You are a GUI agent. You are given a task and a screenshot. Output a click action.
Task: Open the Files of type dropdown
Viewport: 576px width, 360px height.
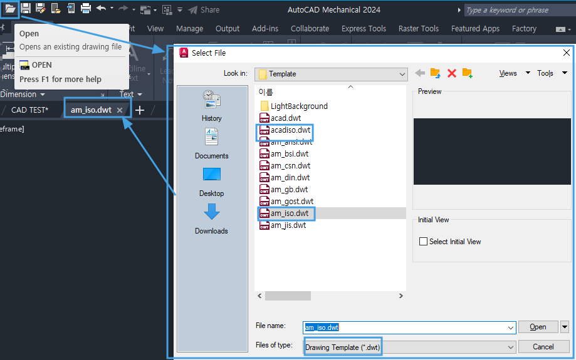pos(409,347)
